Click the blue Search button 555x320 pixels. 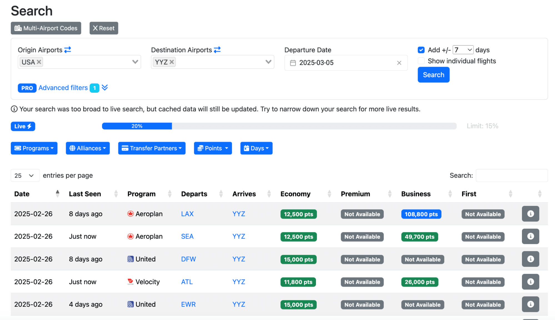433,75
